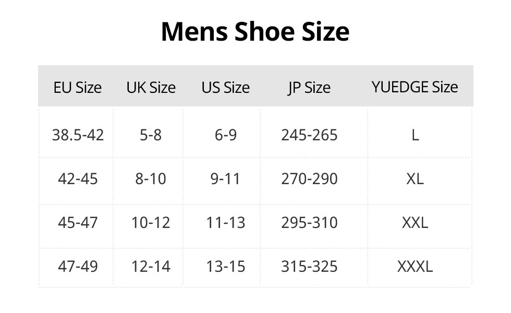Click the EU size 38.5-42 cell

click(x=78, y=135)
